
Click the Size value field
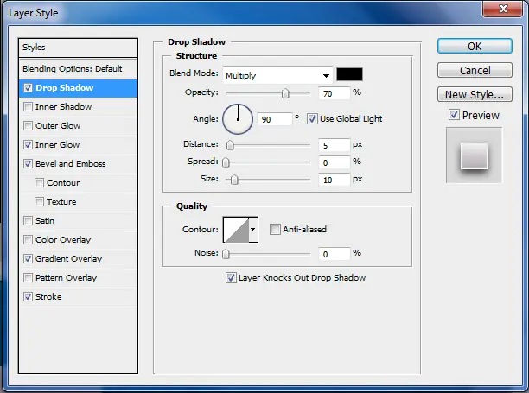pyautogui.click(x=335, y=180)
